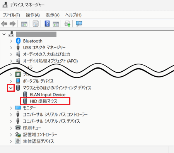Click the Properties toolbar icon
The image size is (174, 153).
[36, 24]
